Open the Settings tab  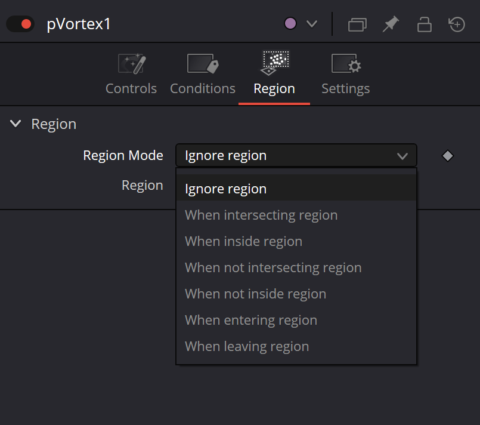point(346,75)
